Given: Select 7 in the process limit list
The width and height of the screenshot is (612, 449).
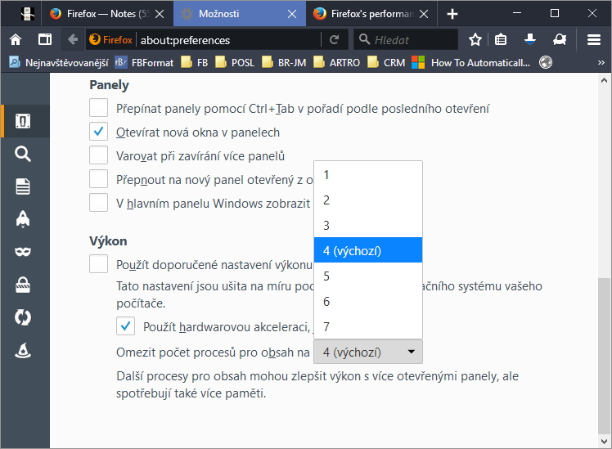Looking at the screenshot, I should 368,326.
